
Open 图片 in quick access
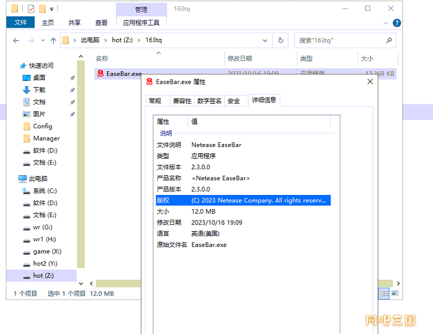[x=39, y=114]
